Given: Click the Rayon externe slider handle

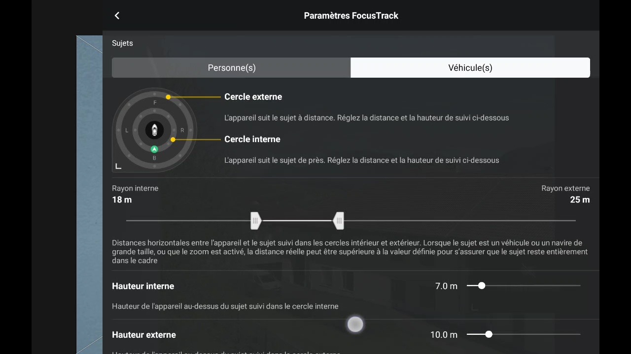Looking at the screenshot, I should (338, 221).
